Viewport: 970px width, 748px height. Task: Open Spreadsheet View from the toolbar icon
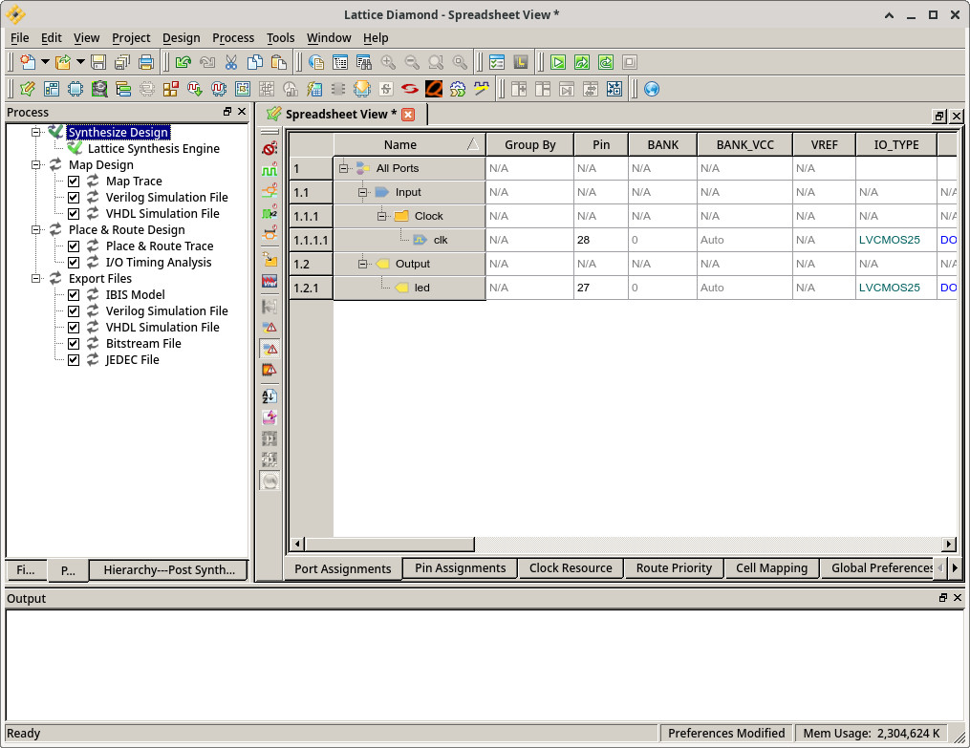[27, 89]
